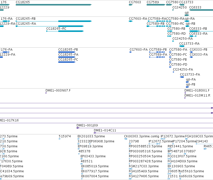Open the CG7589 gene label
213x180 pixels.
153,2
